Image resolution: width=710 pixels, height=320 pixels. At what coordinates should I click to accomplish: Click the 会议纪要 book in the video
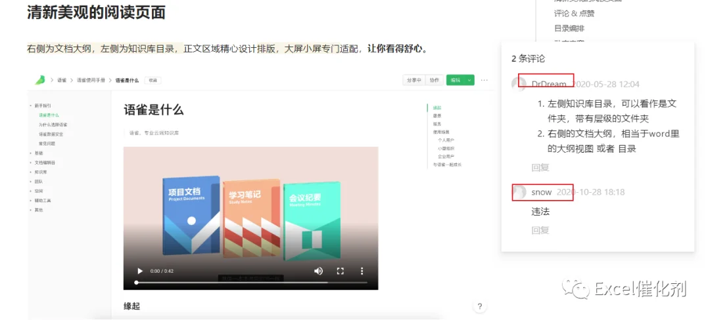click(x=312, y=222)
